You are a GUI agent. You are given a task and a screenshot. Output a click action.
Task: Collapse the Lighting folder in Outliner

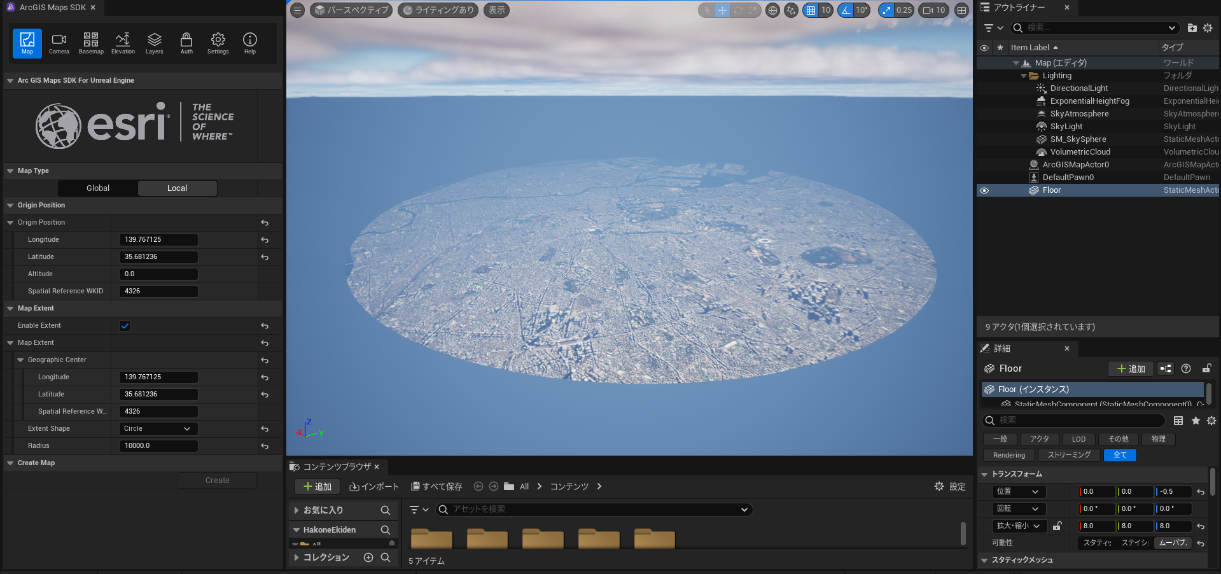[x=1024, y=76]
